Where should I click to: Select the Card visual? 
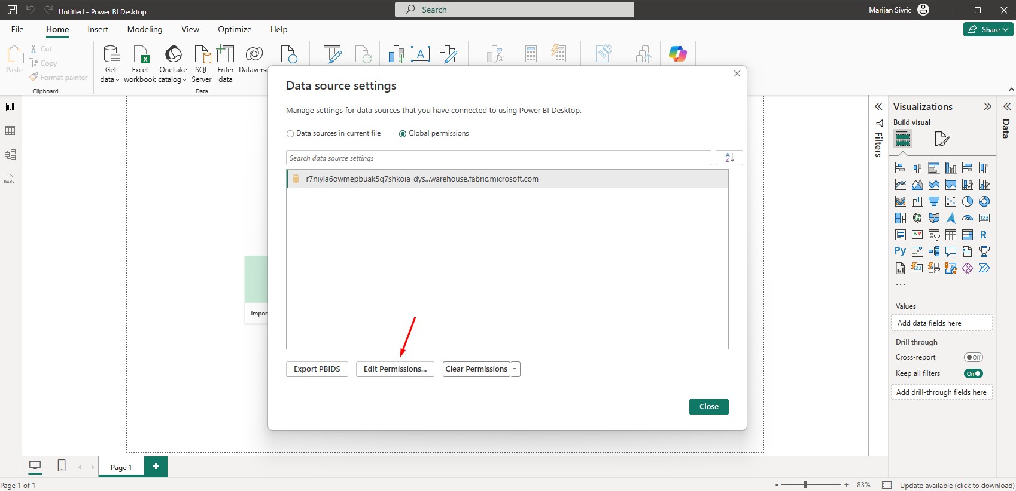click(984, 218)
